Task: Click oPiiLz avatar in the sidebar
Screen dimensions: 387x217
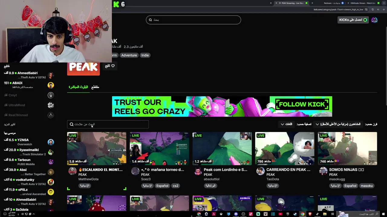Action: point(51,192)
